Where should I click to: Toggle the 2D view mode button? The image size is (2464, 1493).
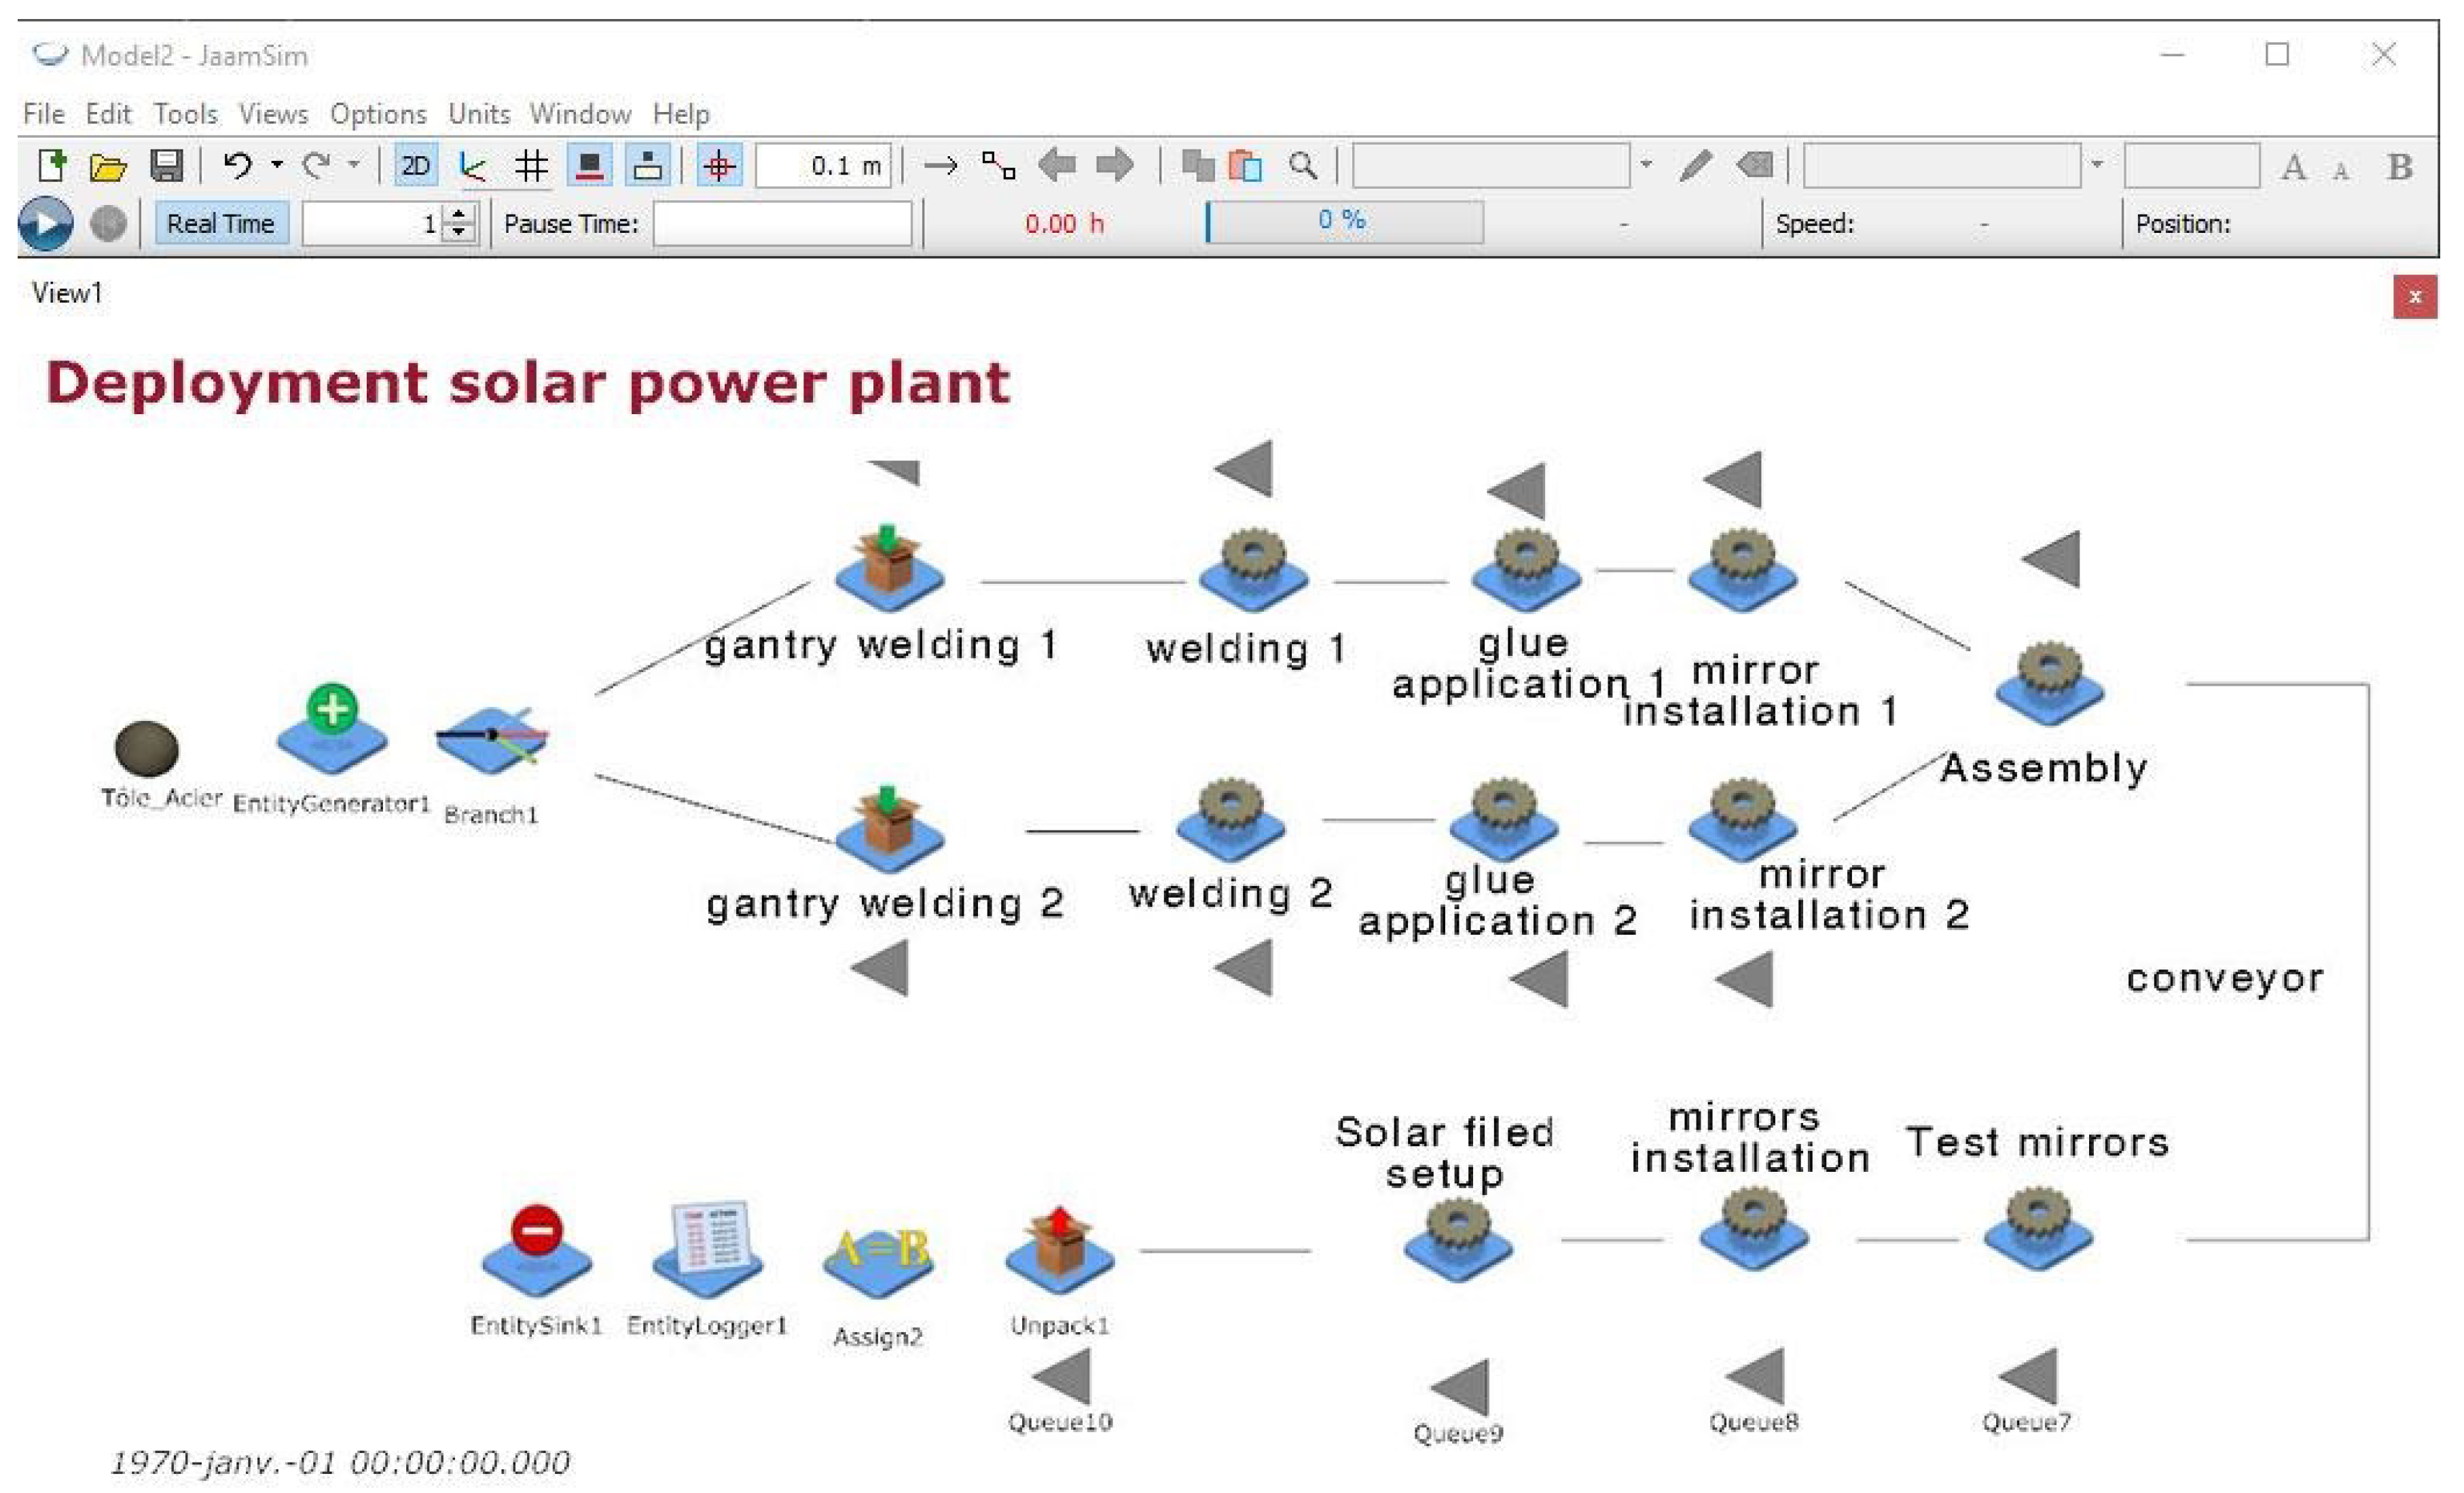tap(415, 166)
